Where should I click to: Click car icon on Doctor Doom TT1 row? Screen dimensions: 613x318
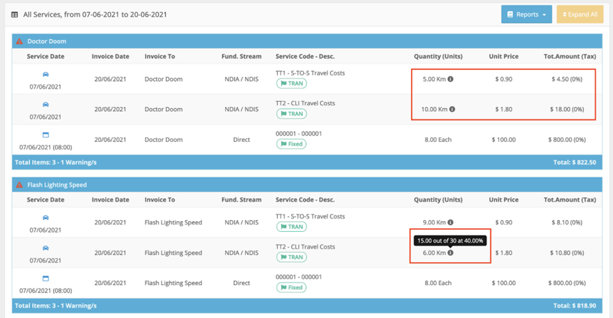[x=45, y=74]
